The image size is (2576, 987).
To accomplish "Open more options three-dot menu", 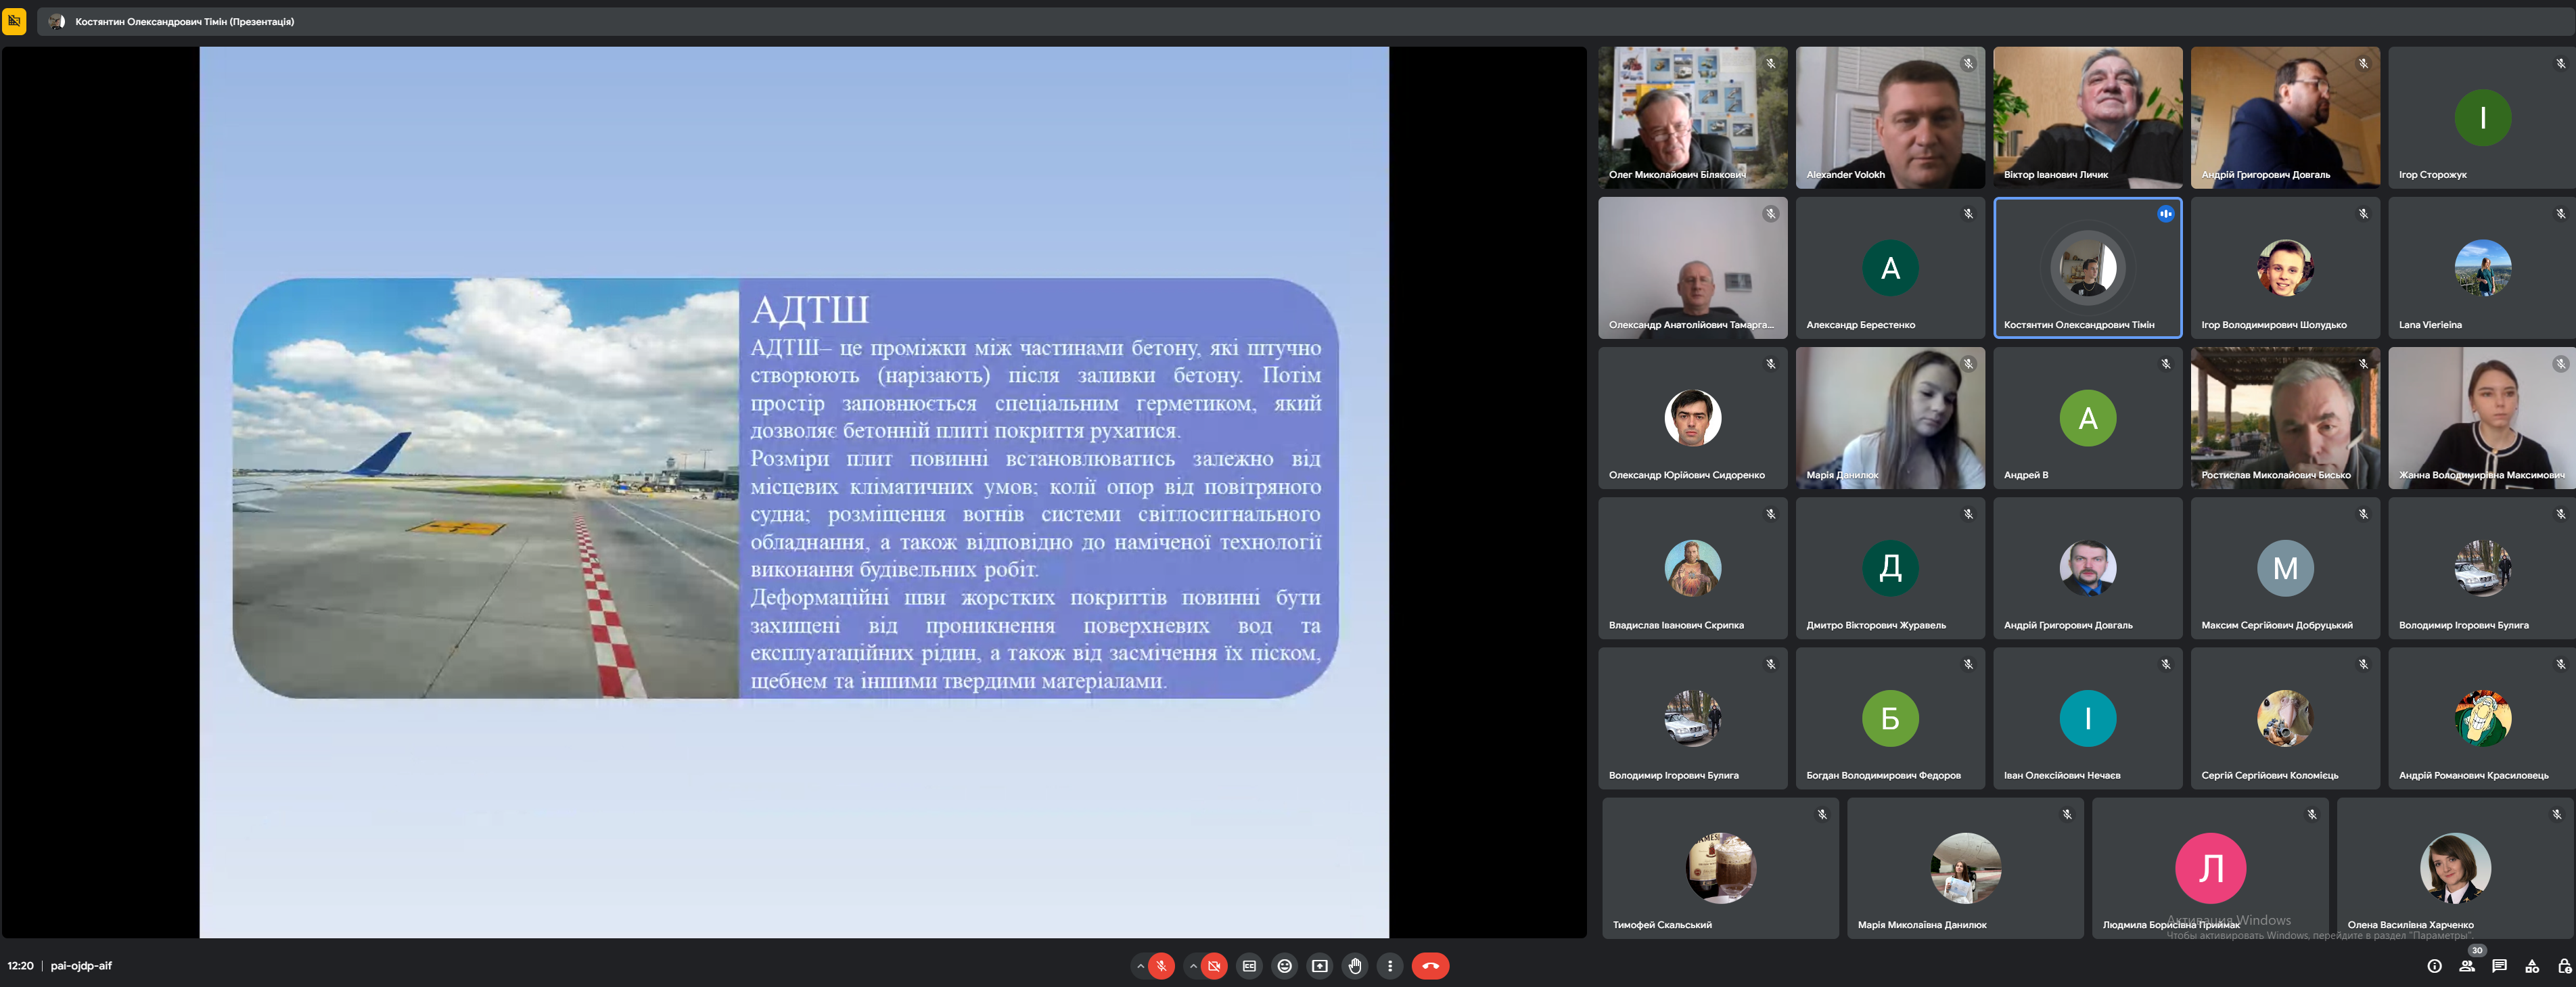I will 1390,966.
